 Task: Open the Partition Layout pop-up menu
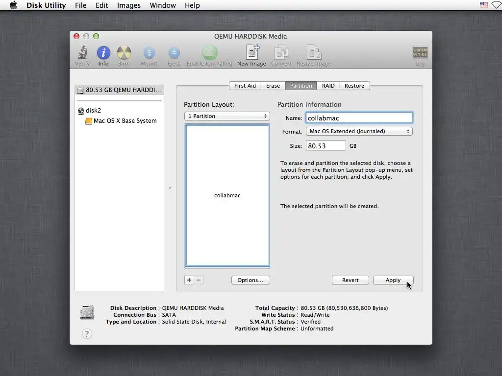pyautogui.click(x=227, y=116)
